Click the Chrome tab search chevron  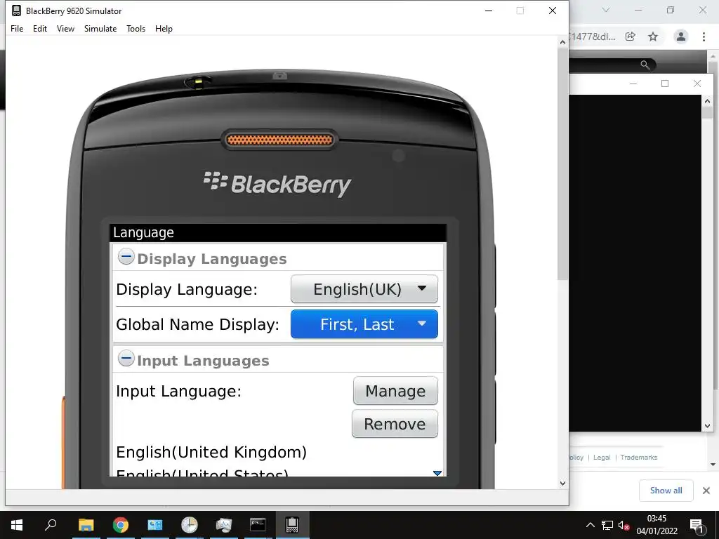tap(606, 10)
